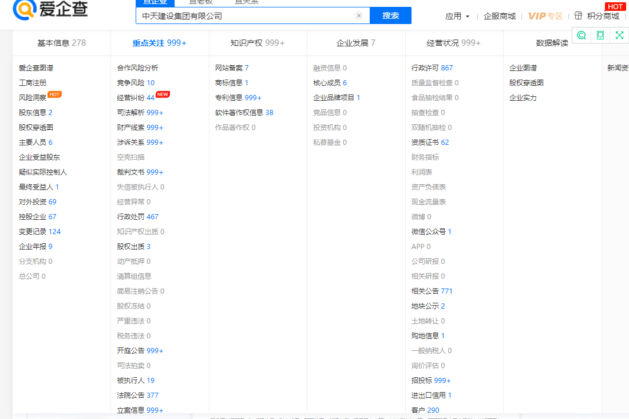
Task: Click the gift icon next to 积分商城
Action: point(578,15)
